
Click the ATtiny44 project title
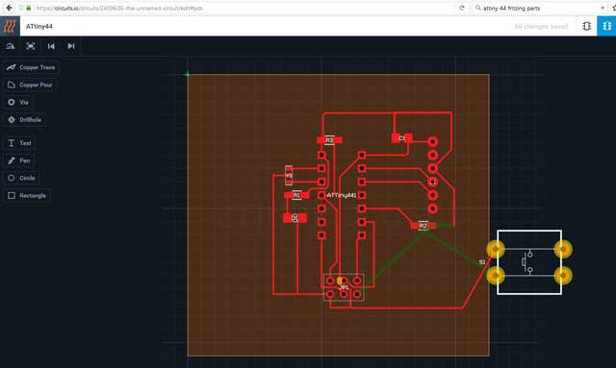[39, 26]
